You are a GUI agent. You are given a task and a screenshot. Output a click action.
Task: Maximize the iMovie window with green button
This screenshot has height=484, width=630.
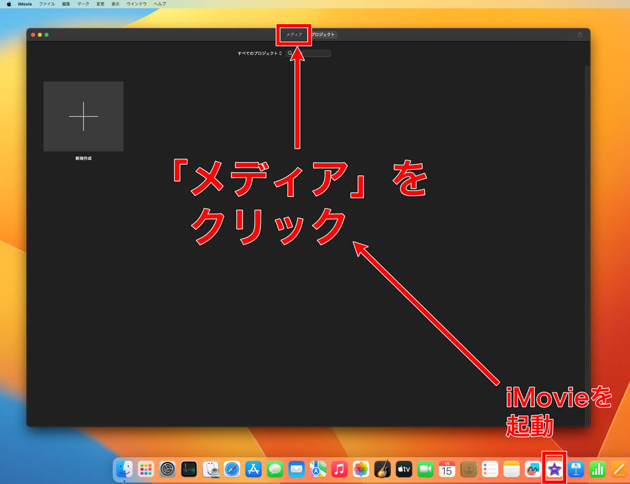click(47, 35)
